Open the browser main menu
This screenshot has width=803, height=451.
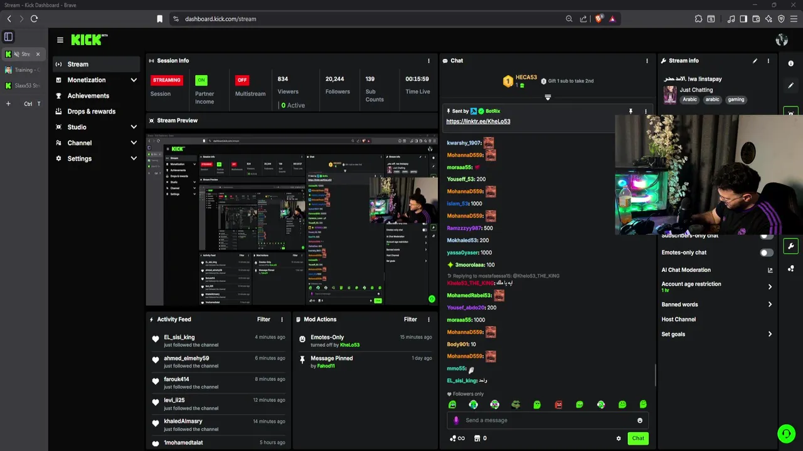point(794,19)
